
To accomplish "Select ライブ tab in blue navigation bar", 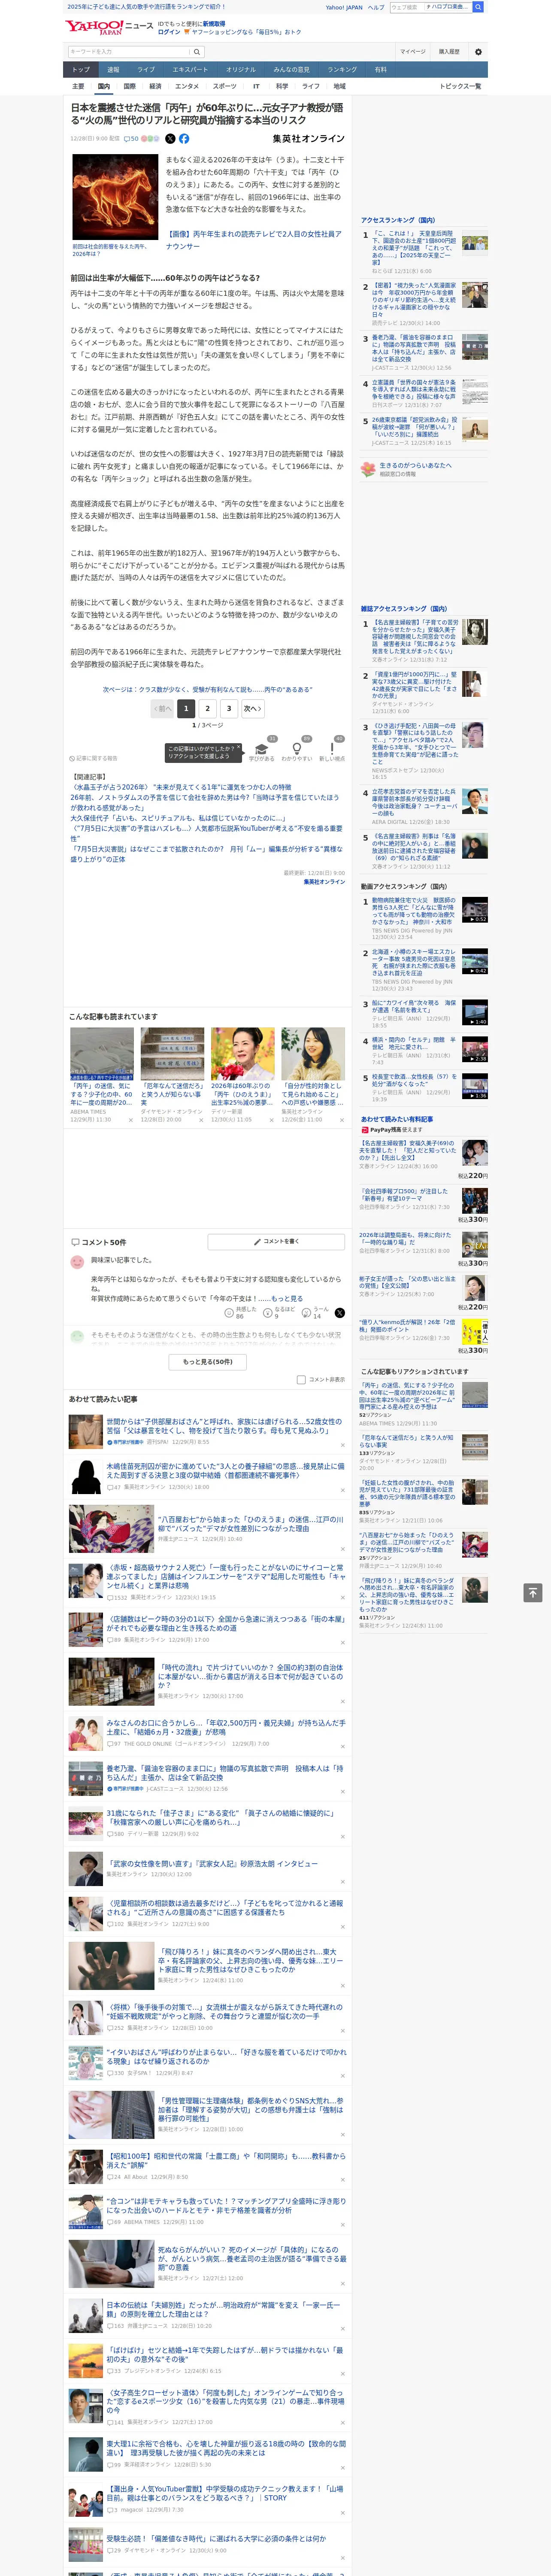I will pyautogui.click(x=146, y=70).
